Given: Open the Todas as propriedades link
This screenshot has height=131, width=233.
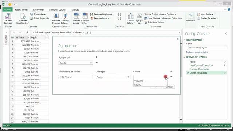Looking at the screenshot, I should pos(197,52).
